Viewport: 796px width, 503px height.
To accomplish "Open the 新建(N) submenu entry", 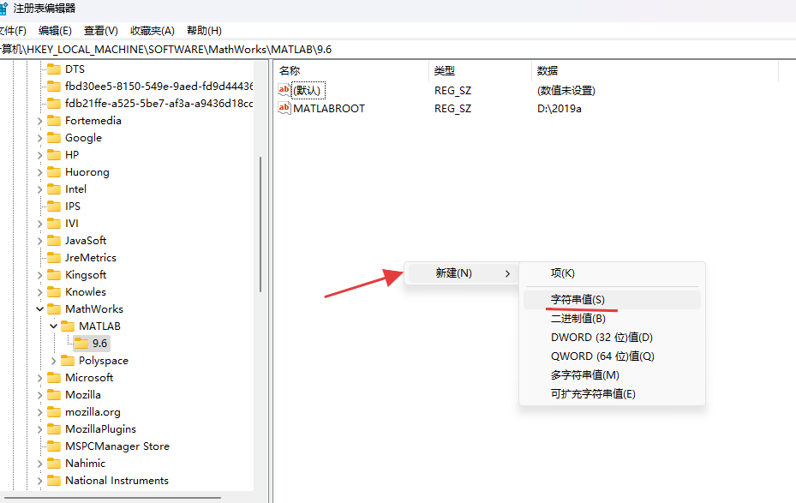I will 462,273.
